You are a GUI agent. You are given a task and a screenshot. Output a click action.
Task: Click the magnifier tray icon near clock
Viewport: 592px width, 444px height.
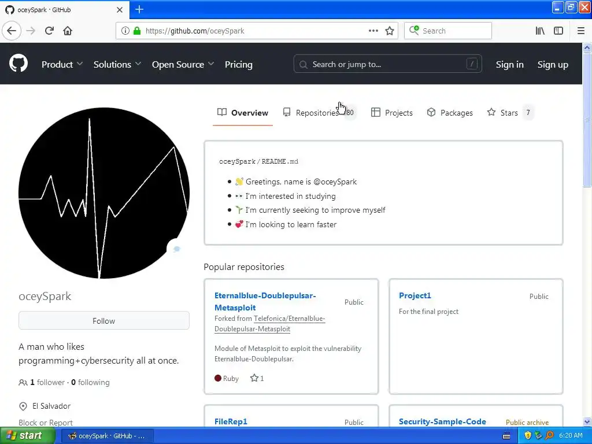(549, 436)
